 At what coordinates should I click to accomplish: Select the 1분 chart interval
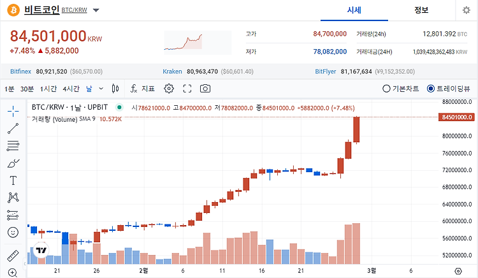[9, 89]
